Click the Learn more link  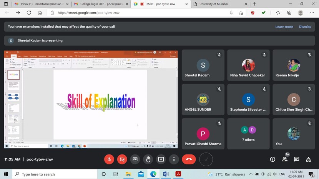coord(284,27)
